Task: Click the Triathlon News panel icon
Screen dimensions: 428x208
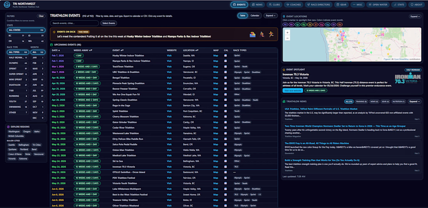Action: click(284, 102)
